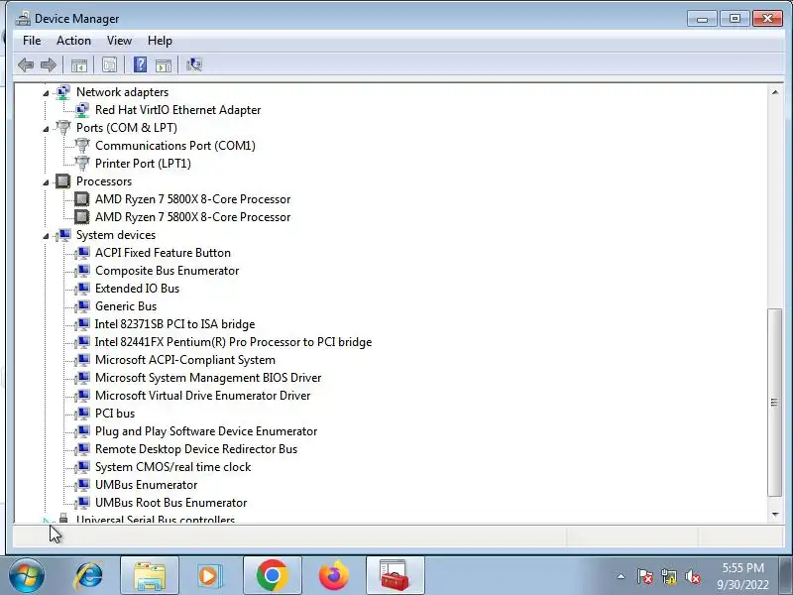Select Intel 82371SB PCI to ISA bridge
Viewport: 793px width, 595px height.
point(175,324)
